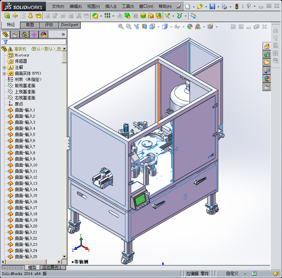Image resolution: width=282 pixels, height=278 pixels.
Task: Click the Reference Geometry icon
Action: [x=168, y=16]
